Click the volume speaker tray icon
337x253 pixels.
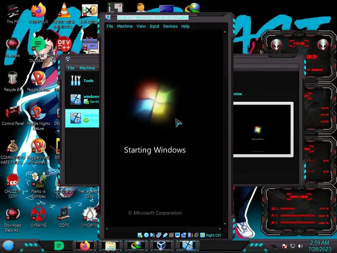click(300, 246)
